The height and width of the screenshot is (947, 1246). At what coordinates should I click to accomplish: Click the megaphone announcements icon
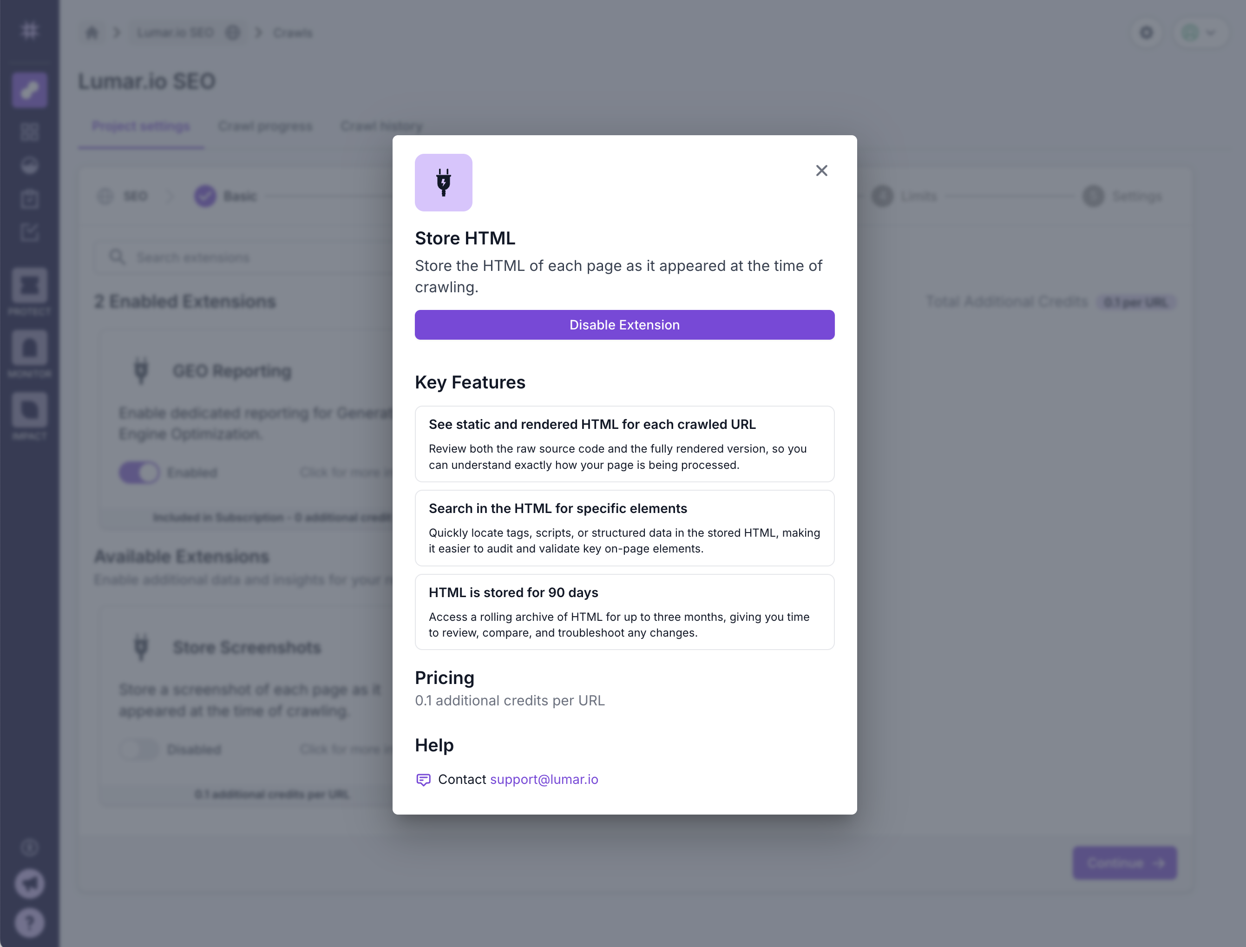coord(29,883)
